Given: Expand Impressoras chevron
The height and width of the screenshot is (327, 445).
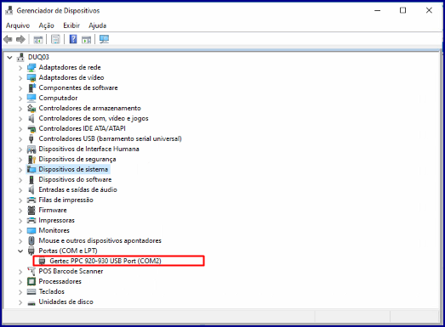Looking at the screenshot, I should click(20, 221).
